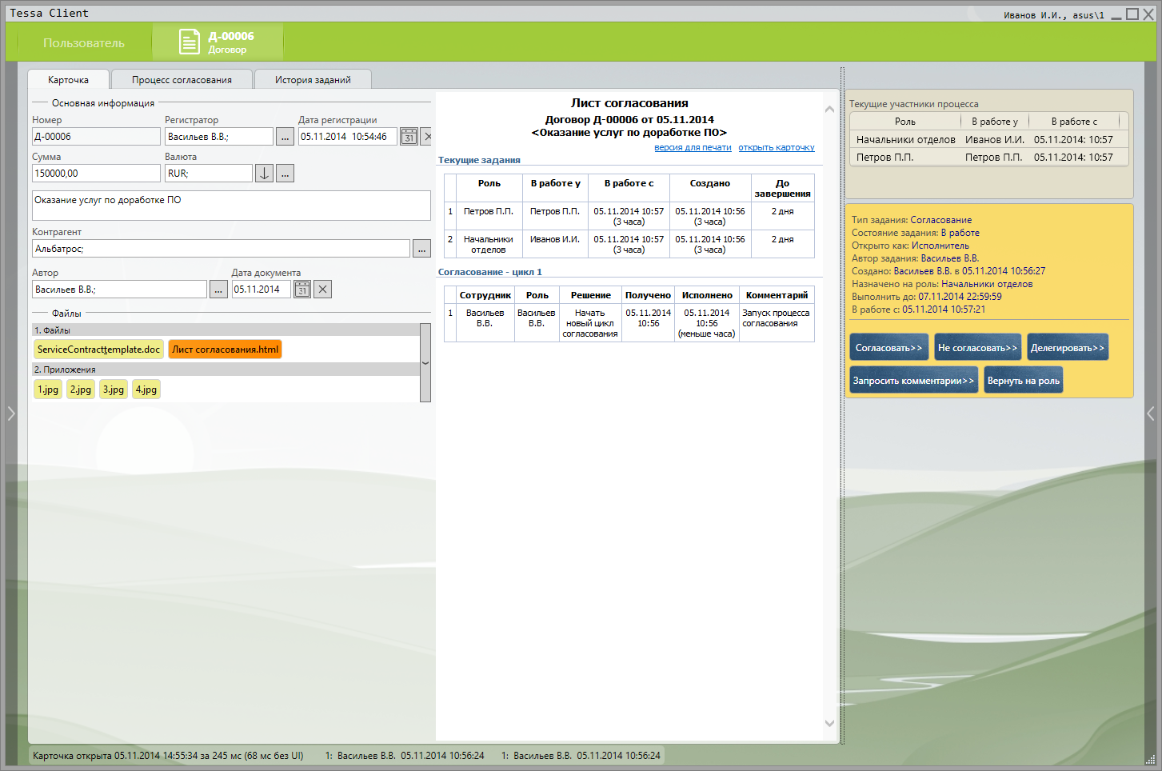
Task: Clear the document date field
Action: point(322,290)
